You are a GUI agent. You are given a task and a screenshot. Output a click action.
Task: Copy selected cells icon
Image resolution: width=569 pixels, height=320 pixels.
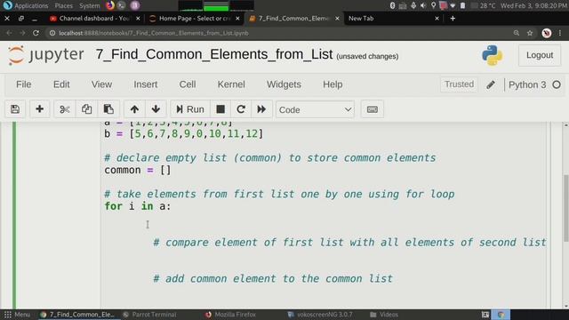(86, 109)
